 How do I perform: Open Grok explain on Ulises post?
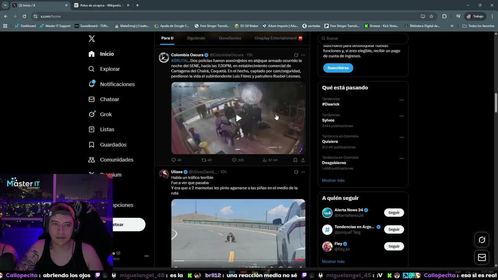[296, 172]
